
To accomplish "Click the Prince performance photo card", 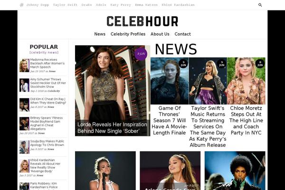I will [235, 171].
